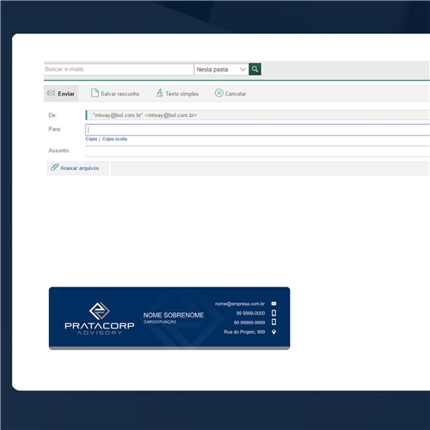Click phone icon beside 99 99999-9999
The width and height of the screenshot is (430, 430).
click(273, 322)
